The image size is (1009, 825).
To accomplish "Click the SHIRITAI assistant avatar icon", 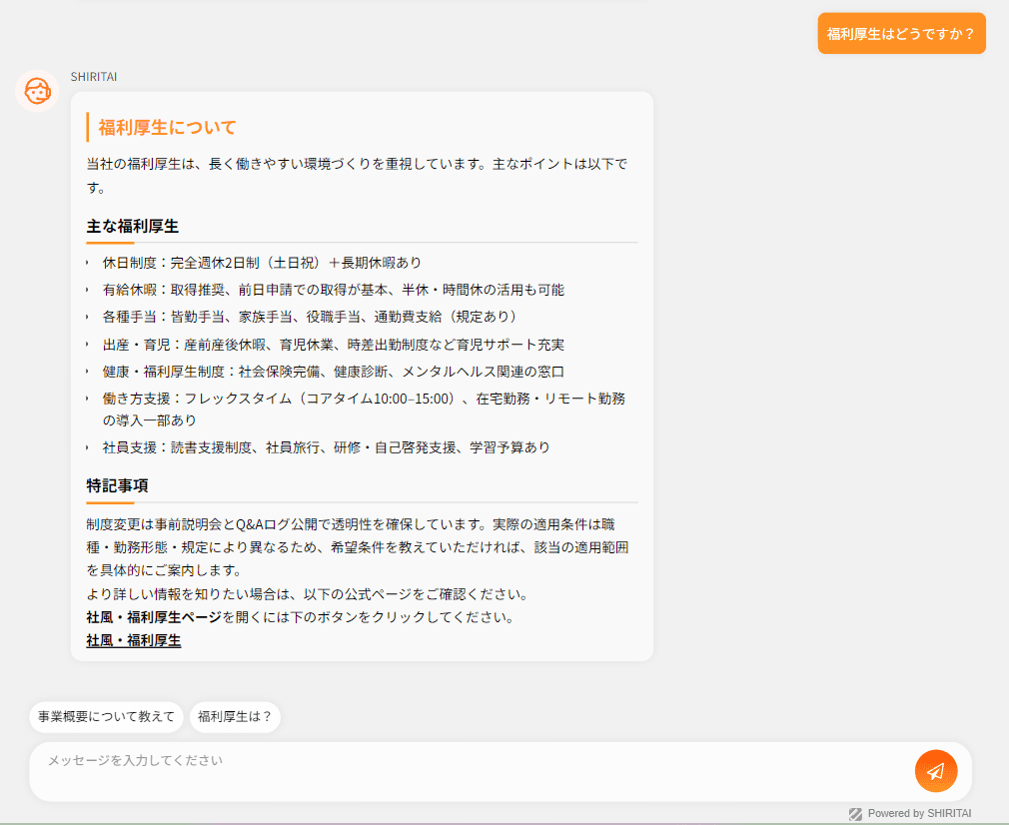I will [x=37, y=91].
